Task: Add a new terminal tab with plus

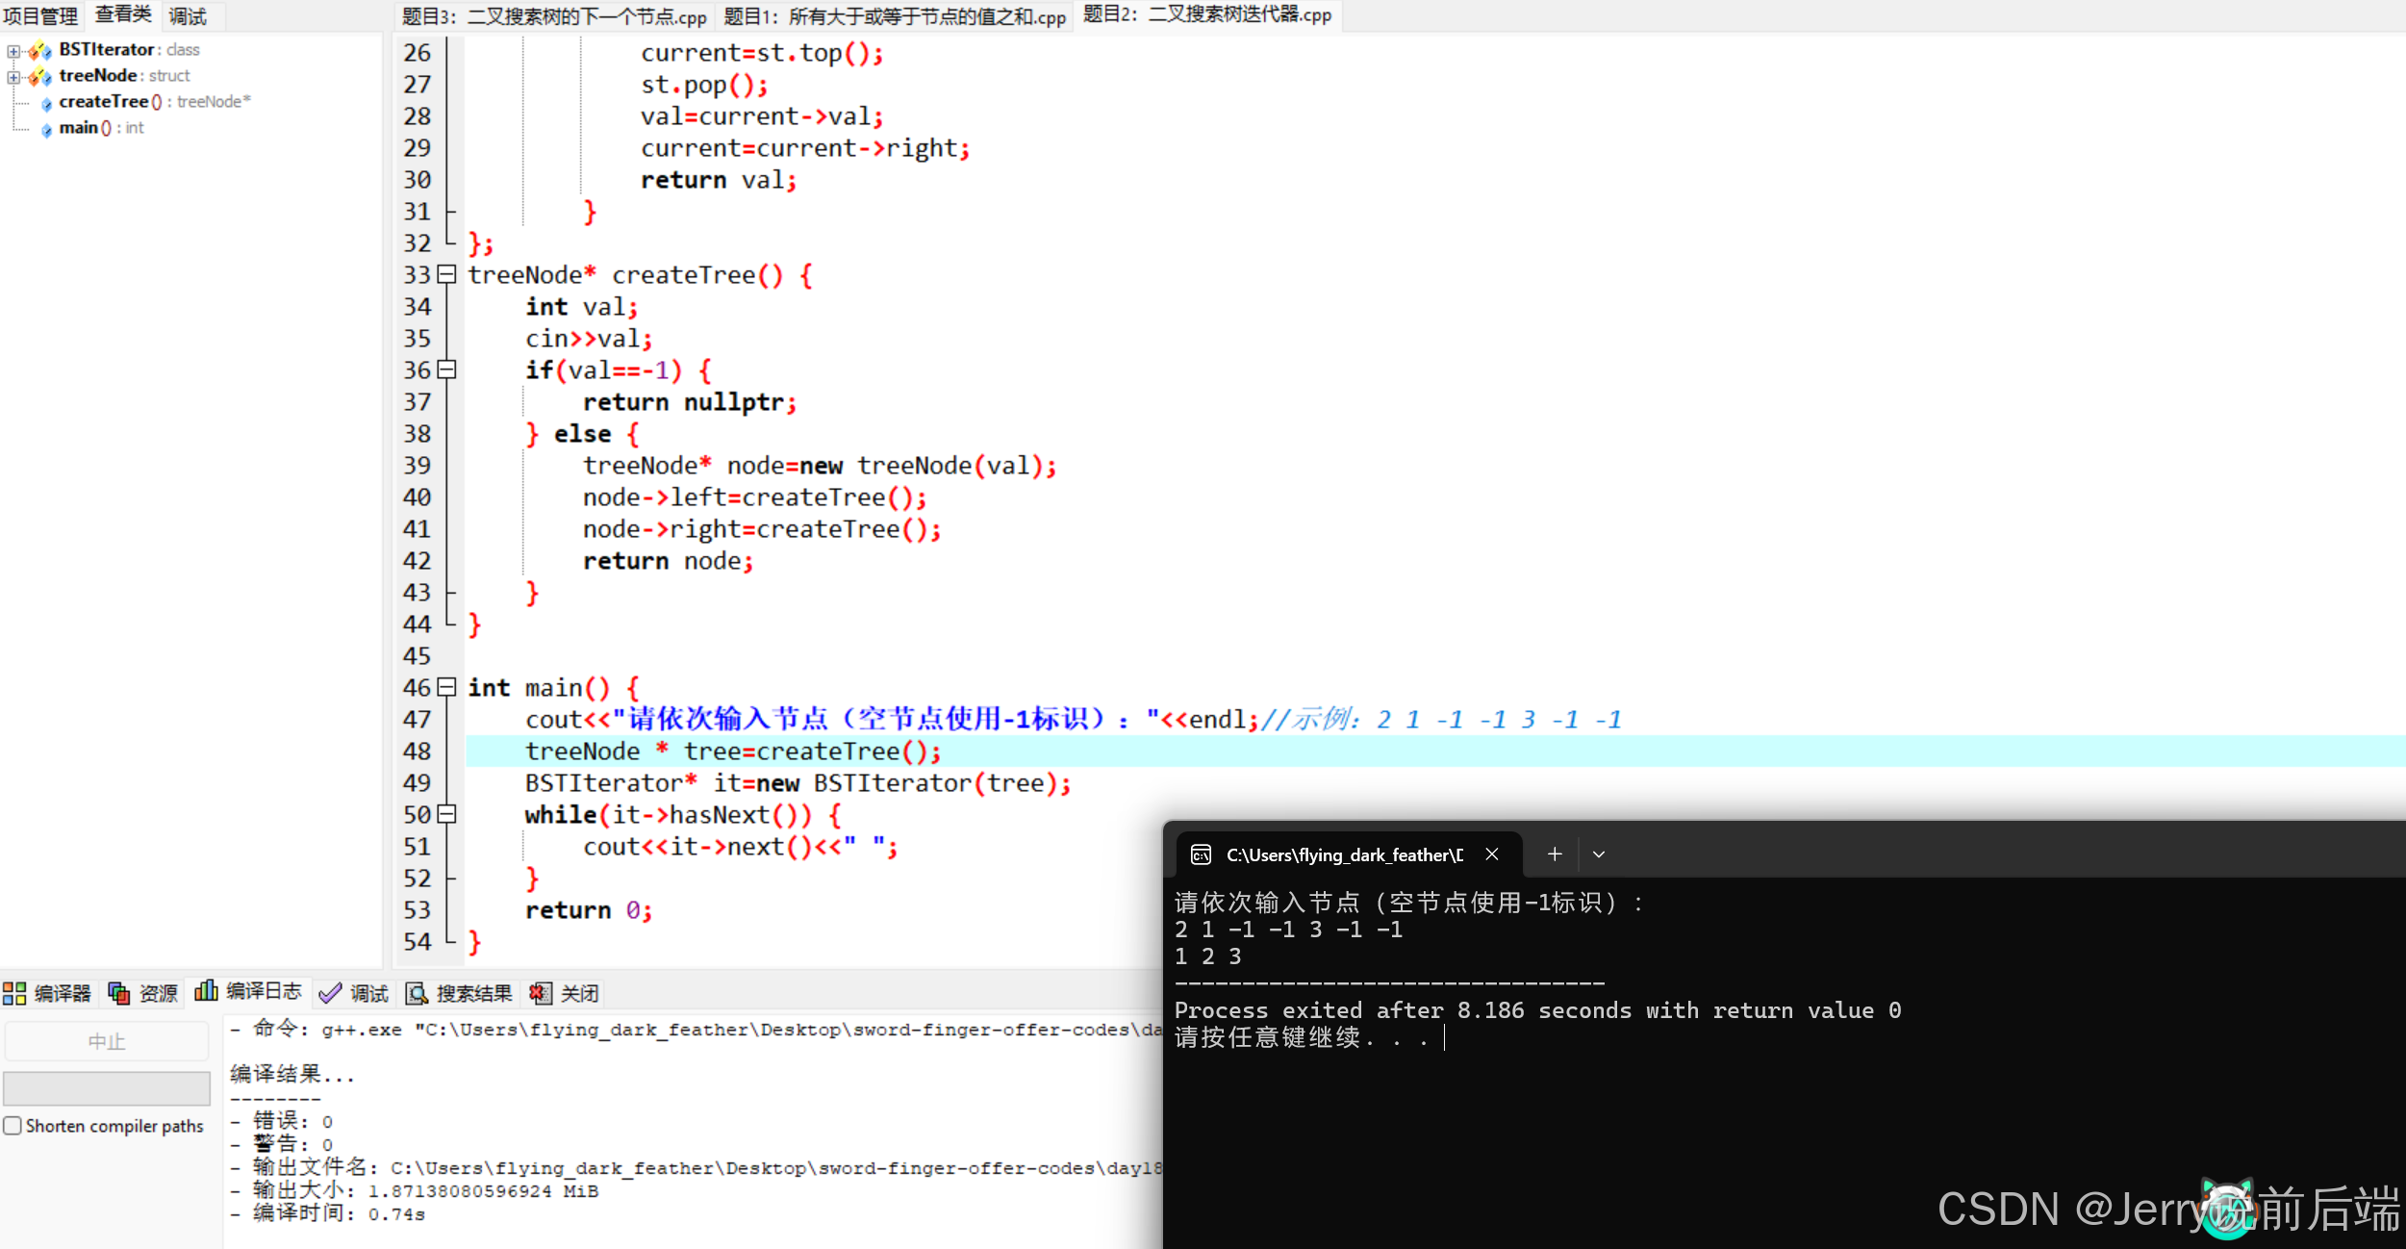Action: [x=1555, y=854]
